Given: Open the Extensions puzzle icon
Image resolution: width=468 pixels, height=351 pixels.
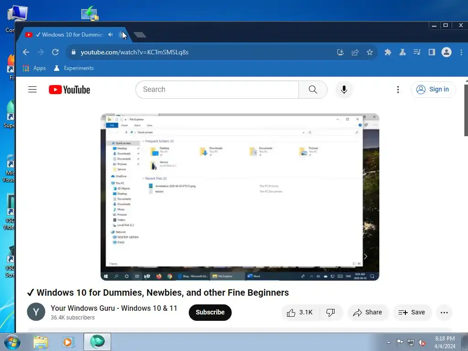Looking at the screenshot, I should coord(388,52).
